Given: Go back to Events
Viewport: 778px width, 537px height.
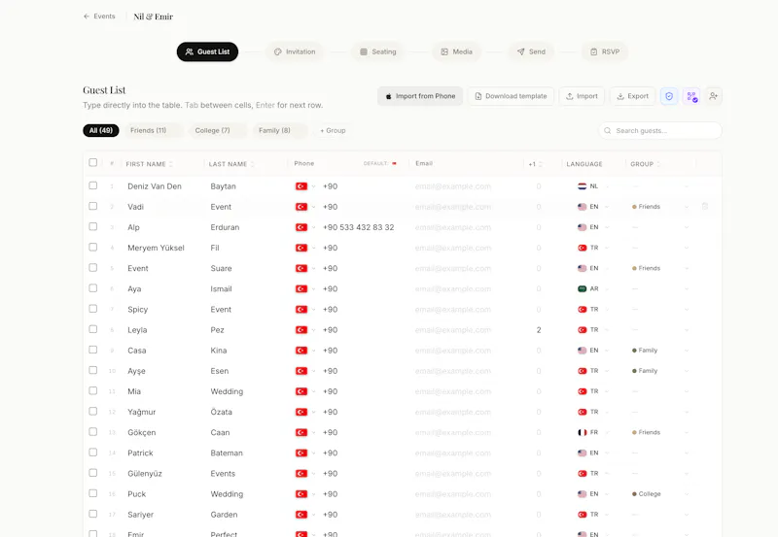Looking at the screenshot, I should tap(99, 17).
